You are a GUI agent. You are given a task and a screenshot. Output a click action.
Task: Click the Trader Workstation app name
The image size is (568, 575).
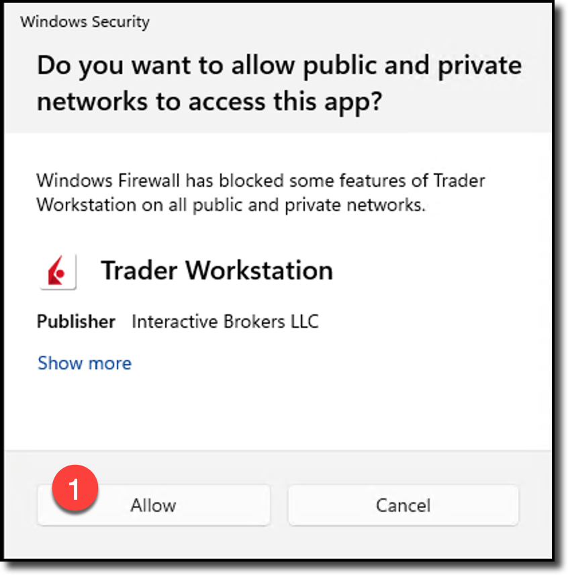point(216,271)
